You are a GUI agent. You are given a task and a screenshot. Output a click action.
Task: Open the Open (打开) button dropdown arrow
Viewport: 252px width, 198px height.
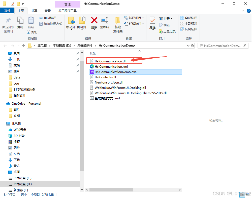point(171,19)
